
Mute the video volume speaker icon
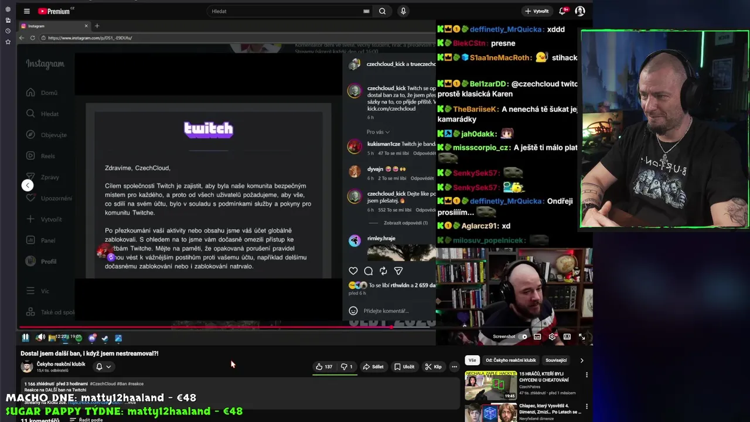tap(40, 338)
